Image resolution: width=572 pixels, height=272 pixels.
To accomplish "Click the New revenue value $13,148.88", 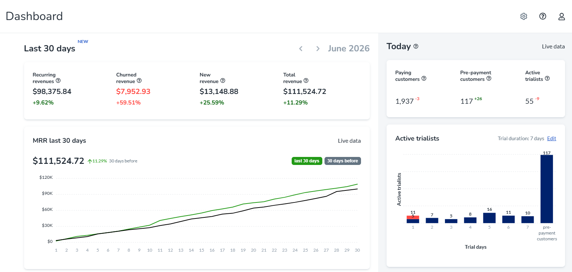I will tap(219, 92).
